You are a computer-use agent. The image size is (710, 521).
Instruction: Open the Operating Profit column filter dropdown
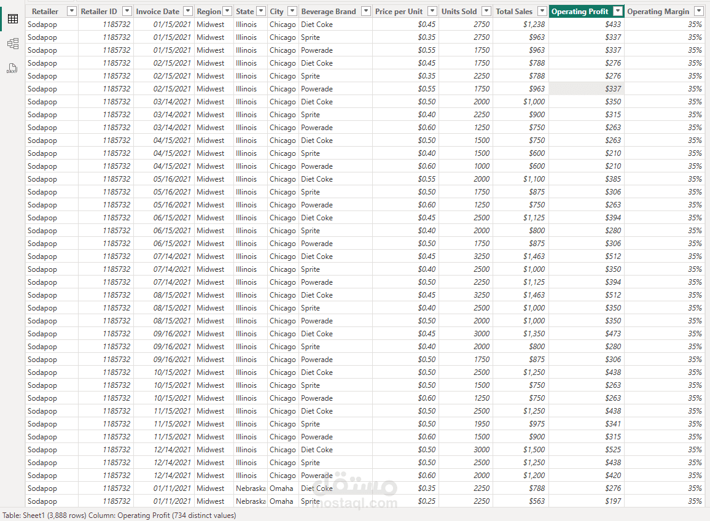pos(618,11)
